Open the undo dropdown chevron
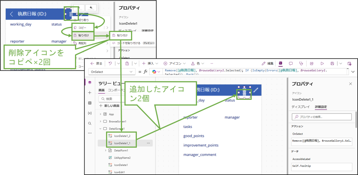The width and height of the screenshot is (358, 175). coord(118,63)
